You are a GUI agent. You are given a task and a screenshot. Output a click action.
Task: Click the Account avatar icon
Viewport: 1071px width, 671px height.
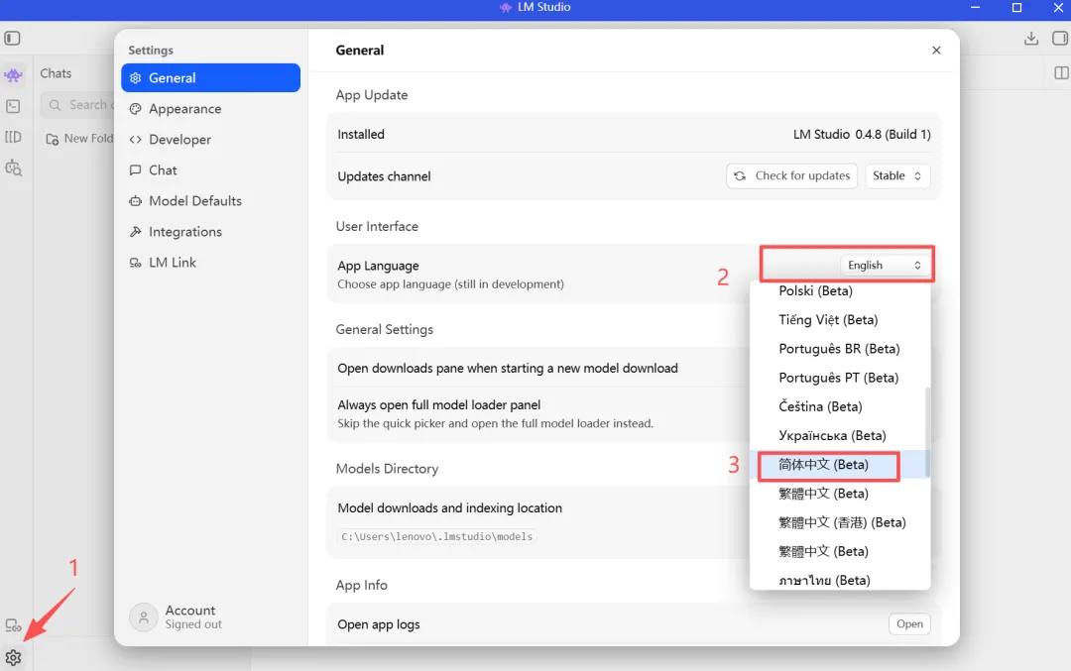tap(144, 617)
